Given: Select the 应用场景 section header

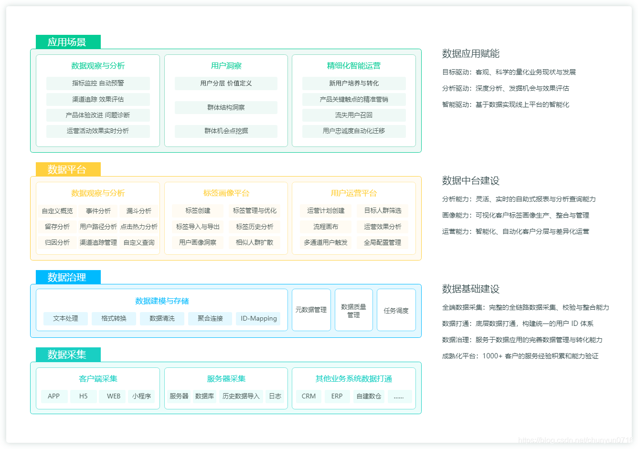Looking at the screenshot, I should [68, 42].
